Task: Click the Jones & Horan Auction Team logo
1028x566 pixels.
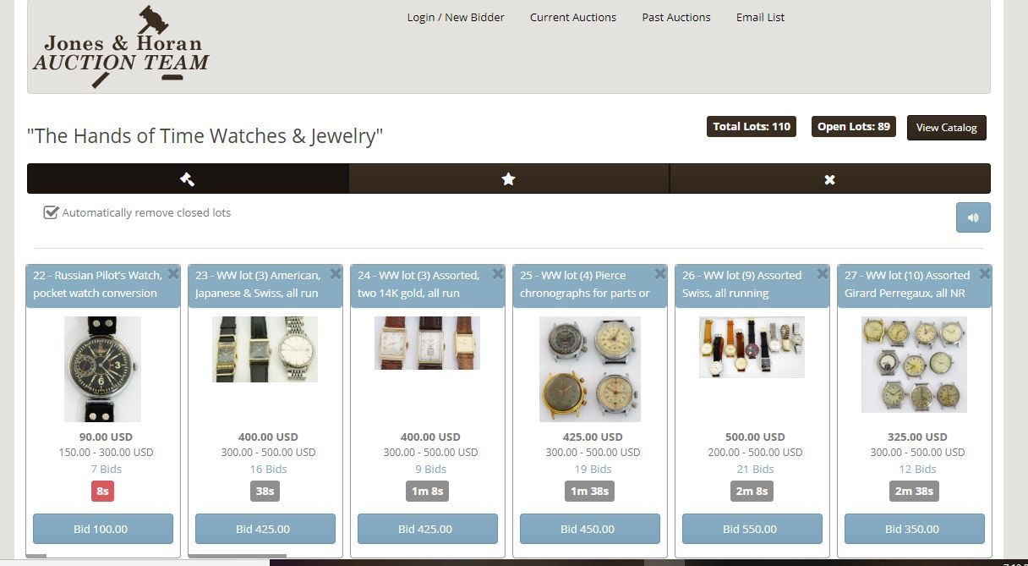Action: coord(121,47)
